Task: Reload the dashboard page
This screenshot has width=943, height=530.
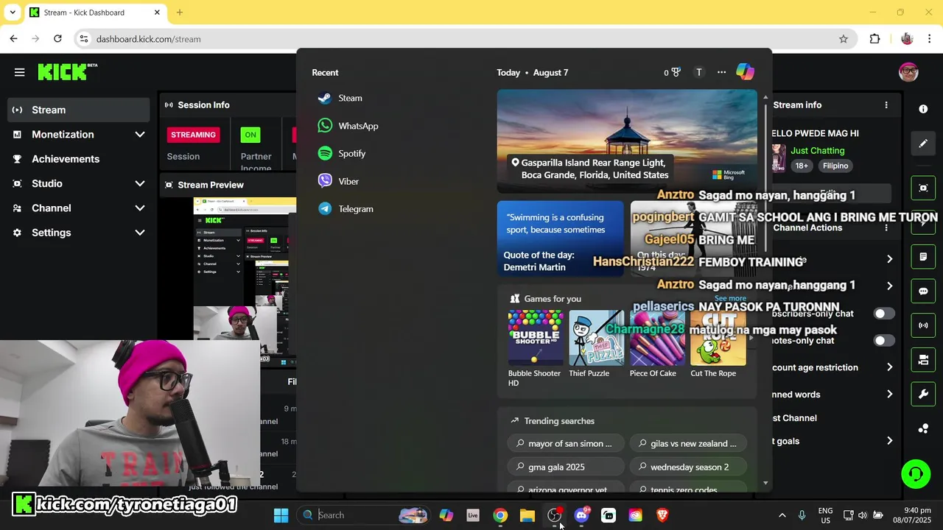Action: click(57, 39)
